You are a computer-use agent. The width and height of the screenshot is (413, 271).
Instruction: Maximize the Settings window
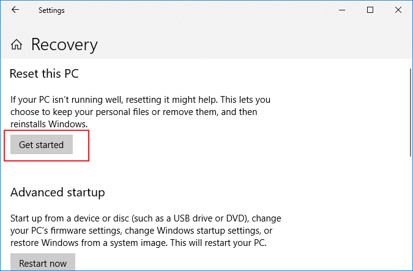click(x=370, y=10)
